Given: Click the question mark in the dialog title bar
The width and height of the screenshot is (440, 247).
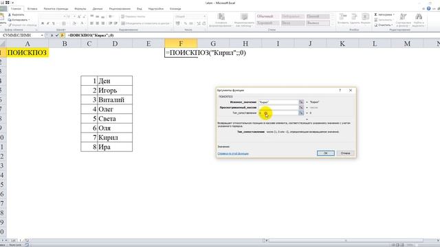Looking at the screenshot, I should tap(340, 90).
